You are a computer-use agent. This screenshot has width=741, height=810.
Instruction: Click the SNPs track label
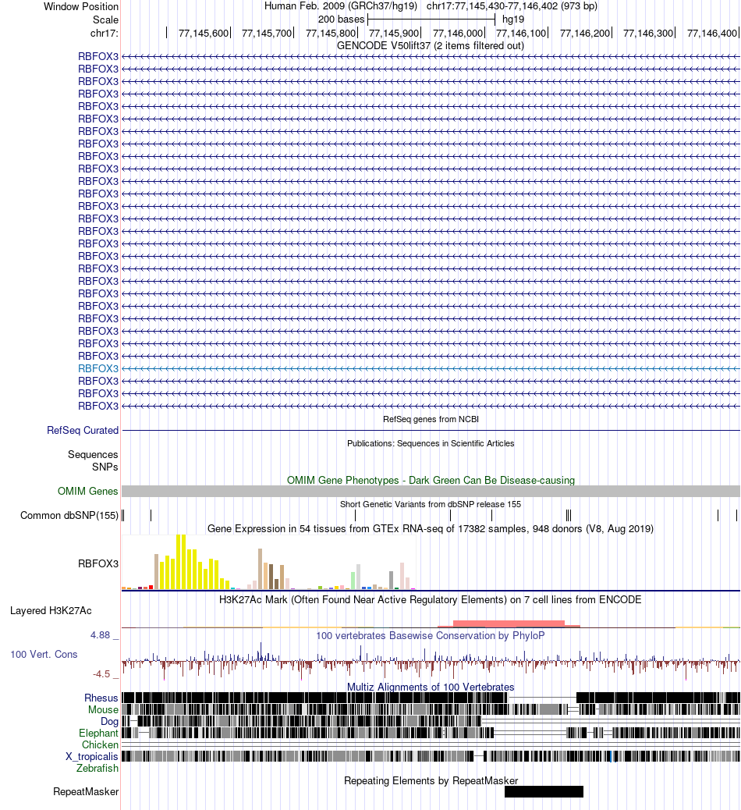[x=105, y=467]
